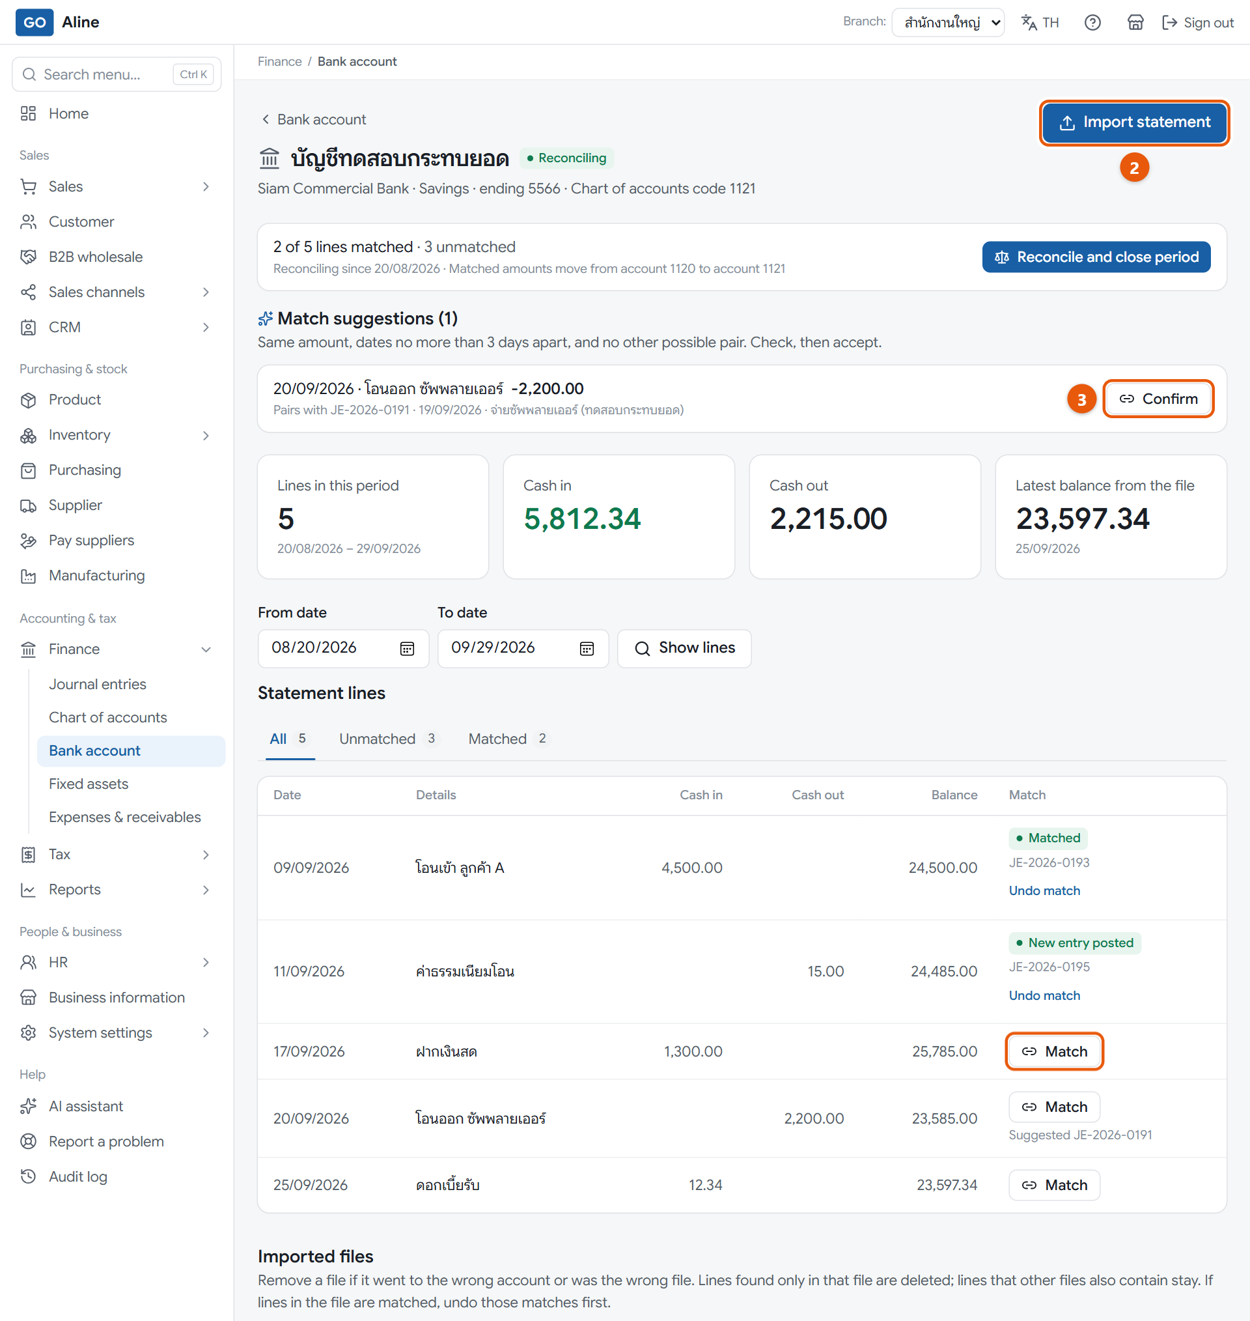Open the From date calendar picker
This screenshot has height=1321, width=1250.
coord(407,649)
